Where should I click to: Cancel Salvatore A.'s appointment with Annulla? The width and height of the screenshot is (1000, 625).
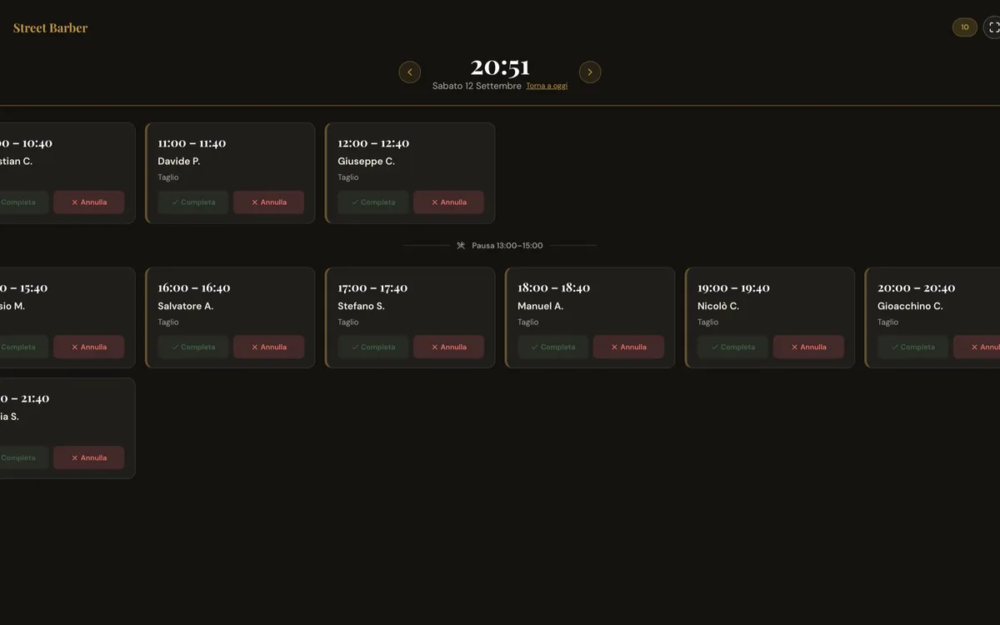click(269, 347)
